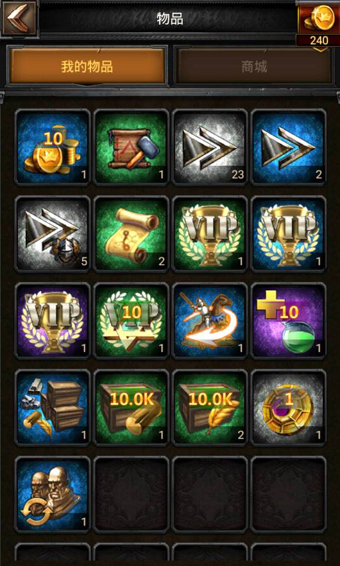Screen dimensions: 340x566
Task: Tap the back arrow button
Action: (x=19, y=18)
